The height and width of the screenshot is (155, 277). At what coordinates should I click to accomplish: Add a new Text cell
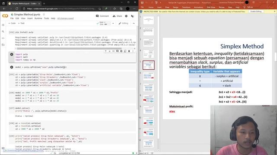tap(21, 23)
